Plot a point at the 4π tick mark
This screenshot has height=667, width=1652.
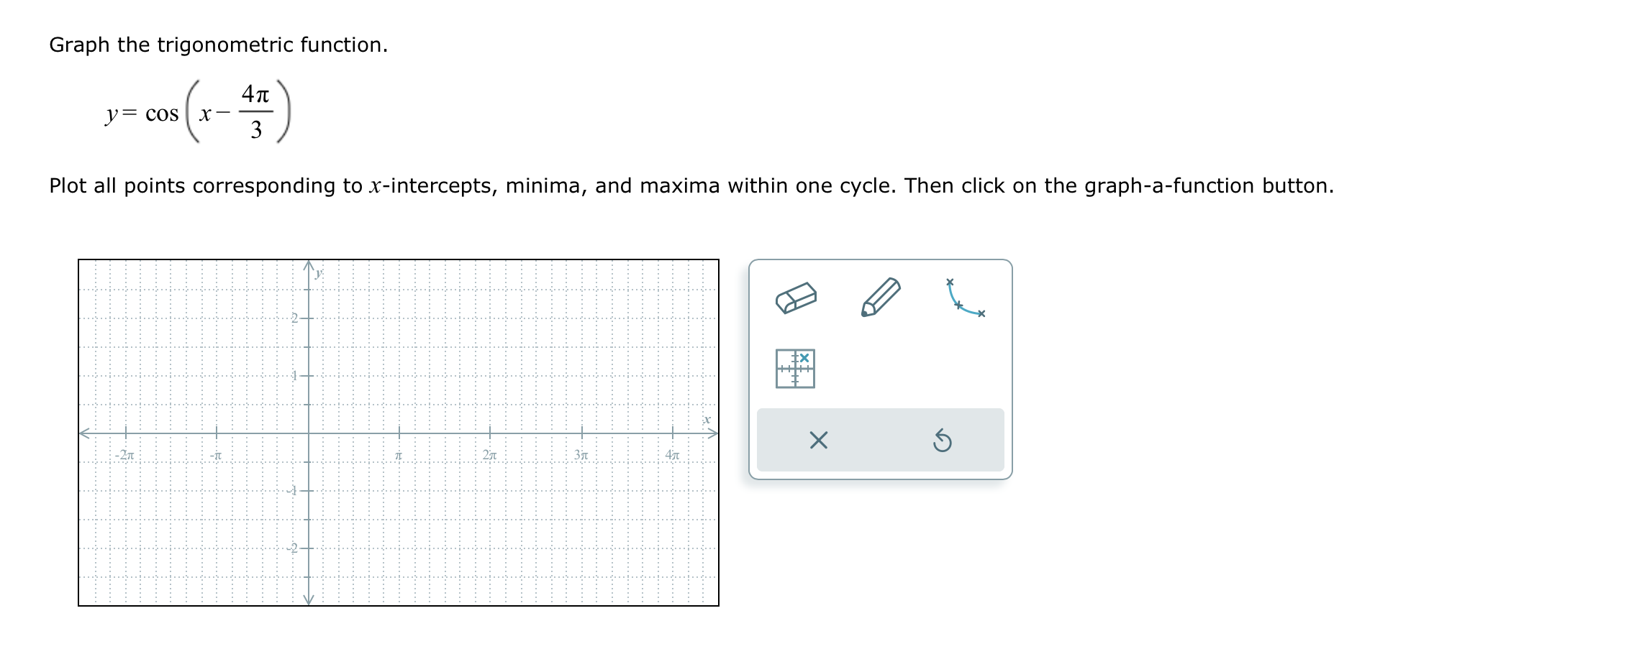[672, 435]
